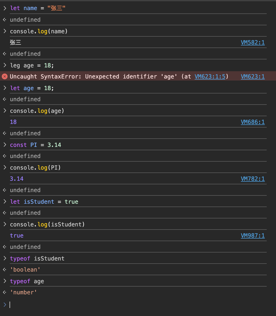Click the 'typeof isStudent' command line
Image resolution: width=276 pixels, height=316 pixels.
(37, 258)
